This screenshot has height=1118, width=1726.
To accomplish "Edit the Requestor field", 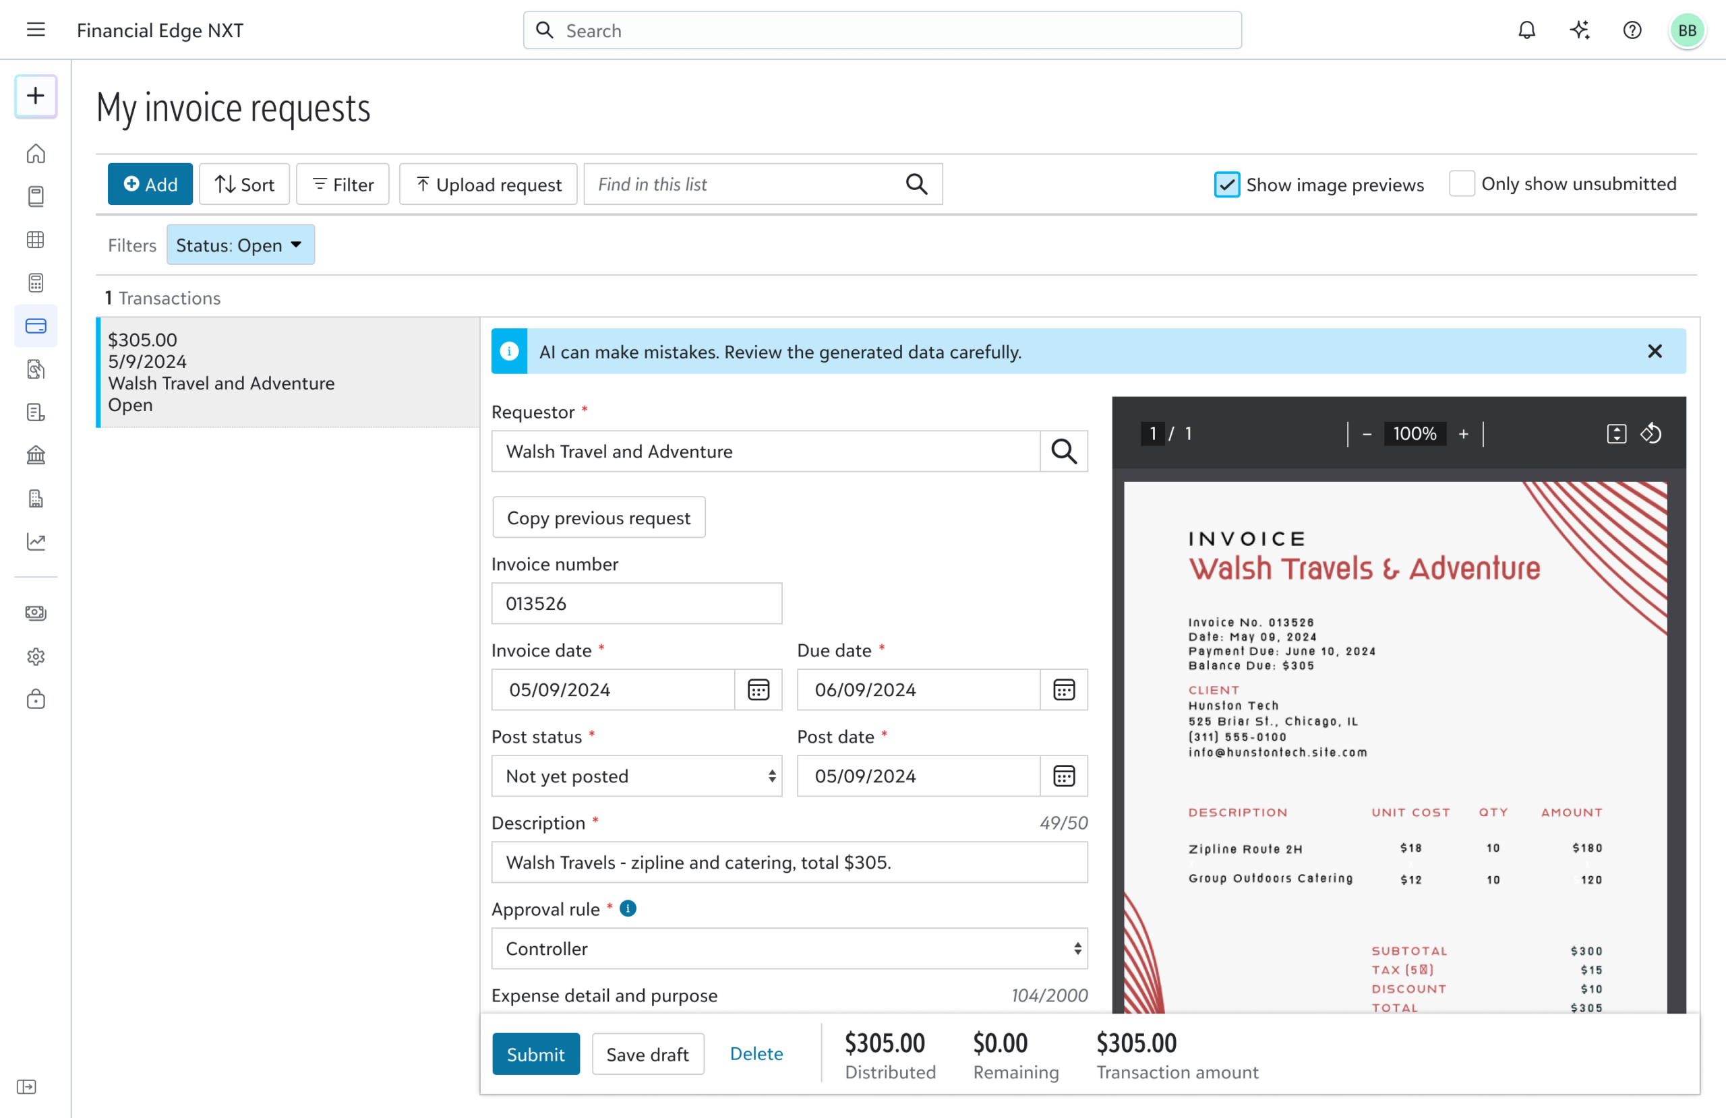I will 766,452.
